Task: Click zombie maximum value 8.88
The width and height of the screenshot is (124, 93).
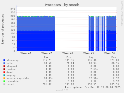Action: (116, 69)
